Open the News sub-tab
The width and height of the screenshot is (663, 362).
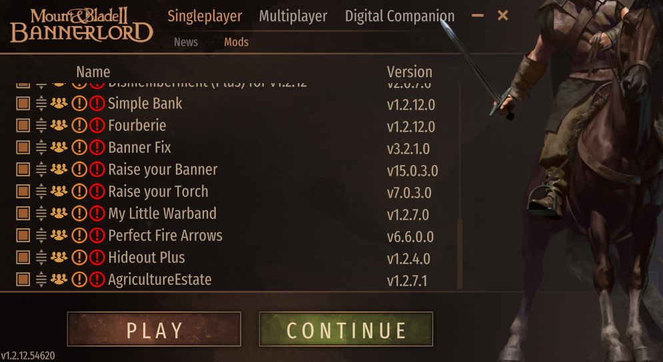coord(186,42)
